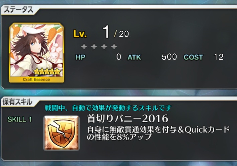Click the COST value 12
Viewport: 237px width, 166px height.
click(219, 57)
